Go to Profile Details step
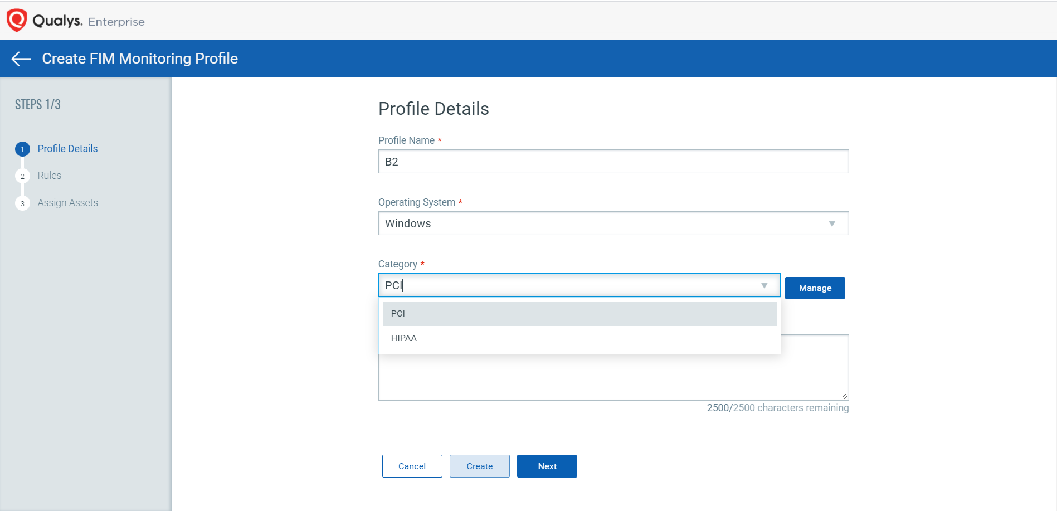1057x511 pixels. tap(67, 149)
